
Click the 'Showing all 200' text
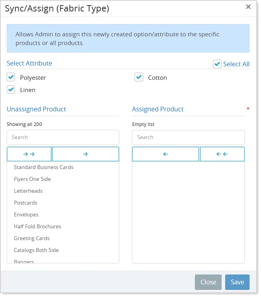pyautogui.click(x=24, y=124)
